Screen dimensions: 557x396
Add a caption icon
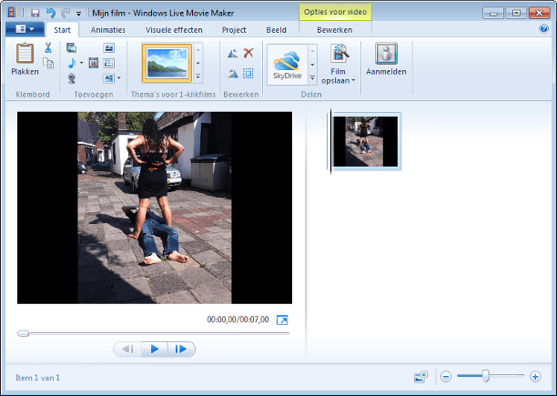[x=108, y=63]
